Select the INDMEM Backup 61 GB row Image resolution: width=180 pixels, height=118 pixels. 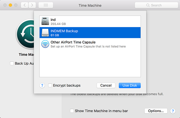coord(90,33)
